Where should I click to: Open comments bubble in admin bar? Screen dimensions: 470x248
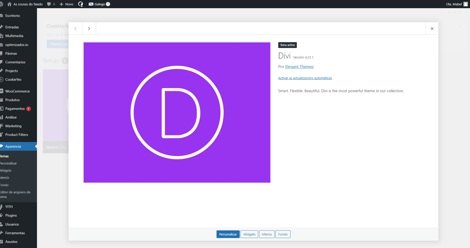point(49,4)
